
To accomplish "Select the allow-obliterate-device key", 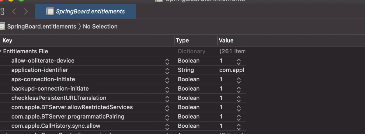I will point(43,61).
